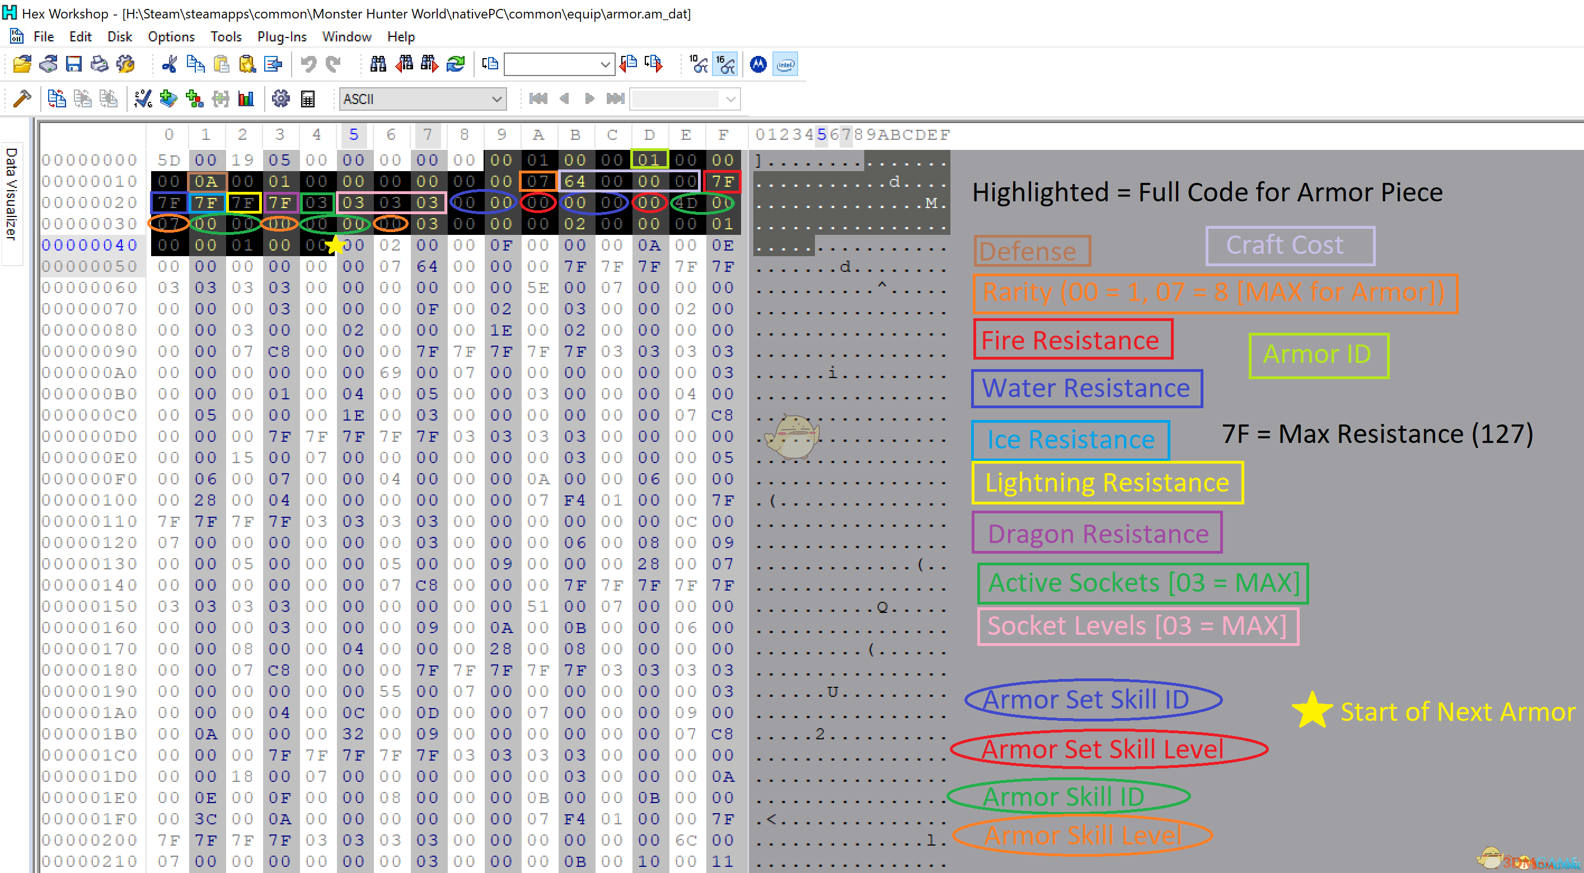The width and height of the screenshot is (1584, 873).
Task: Click Hex Workshop application icon in title bar
Action: 9,12
